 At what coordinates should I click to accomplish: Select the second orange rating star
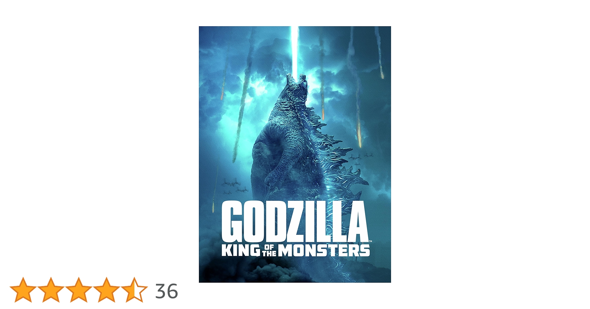click(x=51, y=290)
